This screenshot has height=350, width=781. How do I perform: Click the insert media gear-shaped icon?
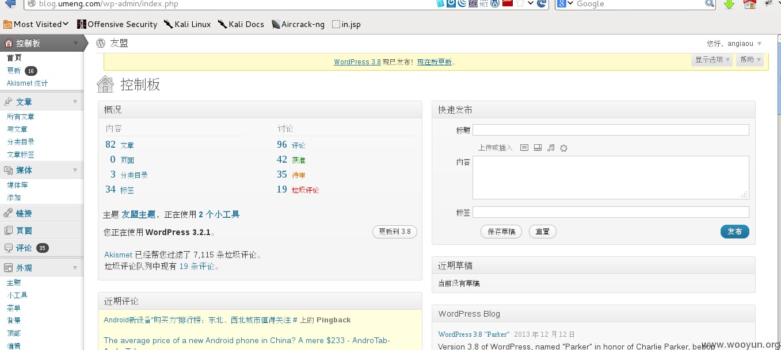(563, 148)
